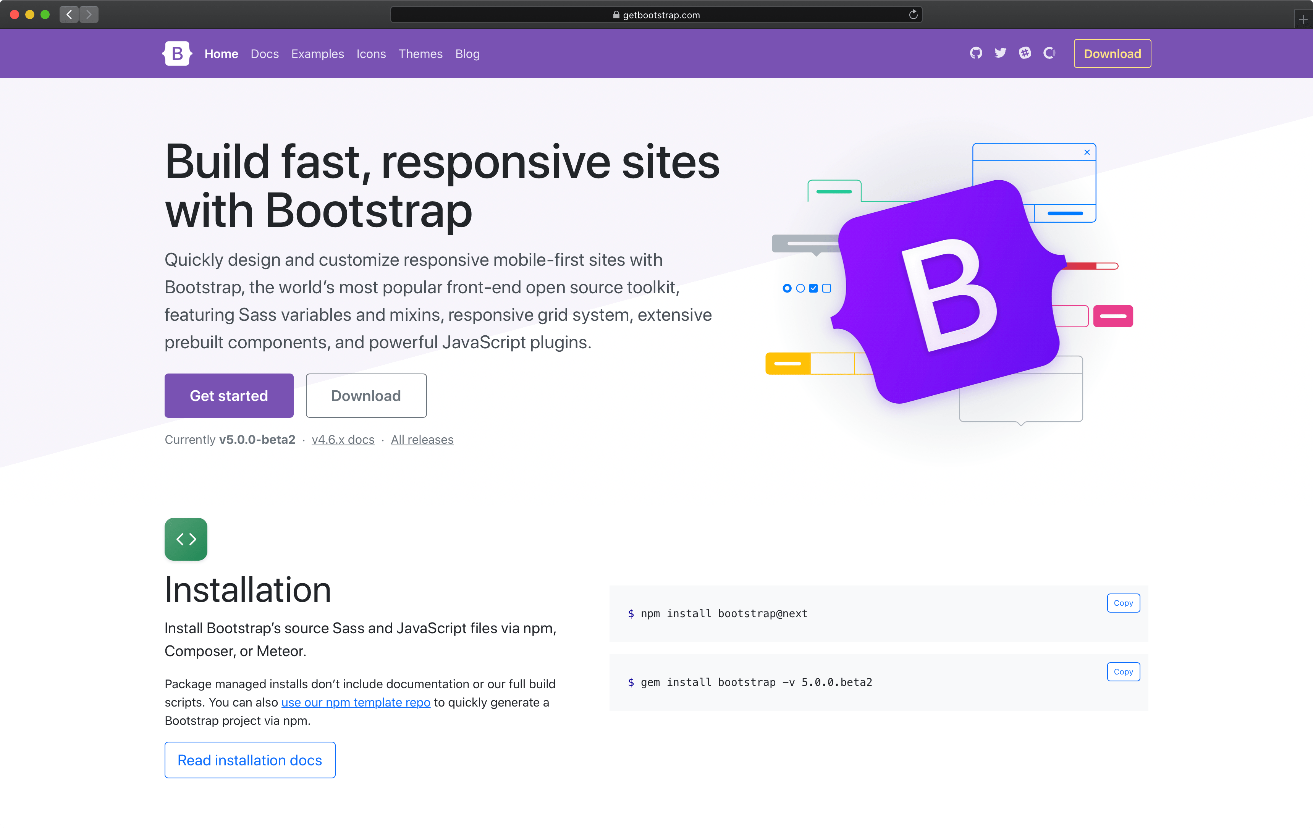Open Read installation docs page

250,760
